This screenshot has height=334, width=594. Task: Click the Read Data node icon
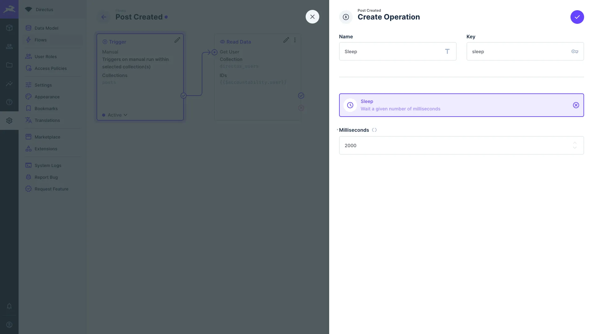[x=222, y=42]
